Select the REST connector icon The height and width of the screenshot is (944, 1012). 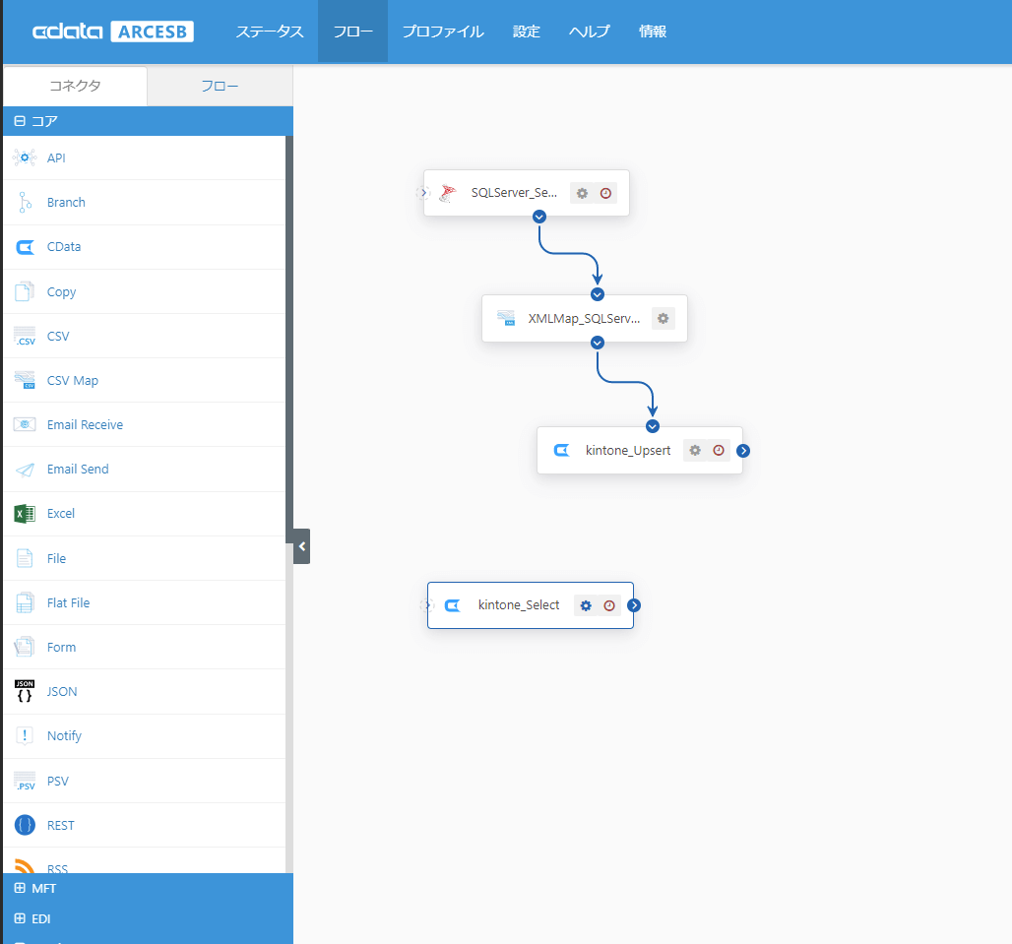tap(25, 825)
